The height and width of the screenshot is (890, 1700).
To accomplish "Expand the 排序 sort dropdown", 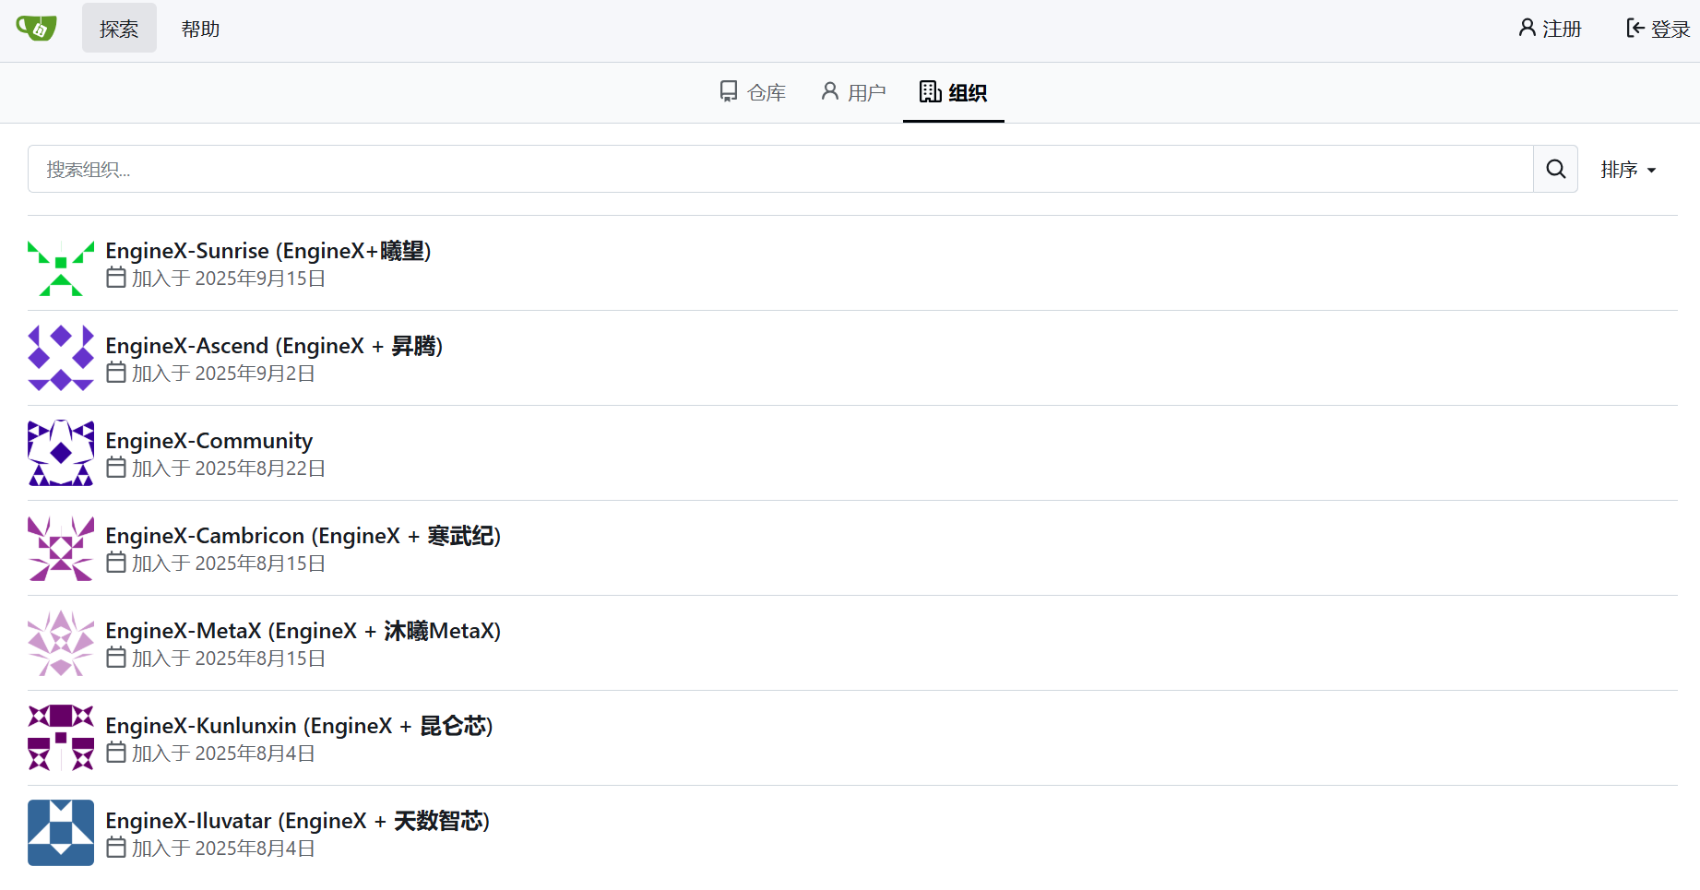I will (1628, 170).
